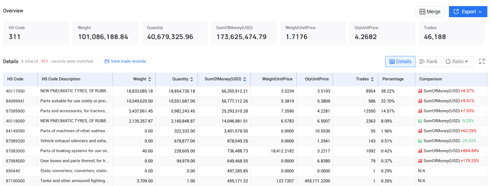Click the green trend icon for 87089200
Viewport: 491px width, 186px height.
pos(420,141)
